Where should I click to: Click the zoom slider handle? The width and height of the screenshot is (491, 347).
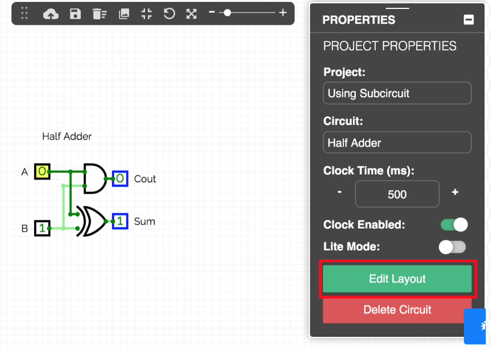point(227,13)
